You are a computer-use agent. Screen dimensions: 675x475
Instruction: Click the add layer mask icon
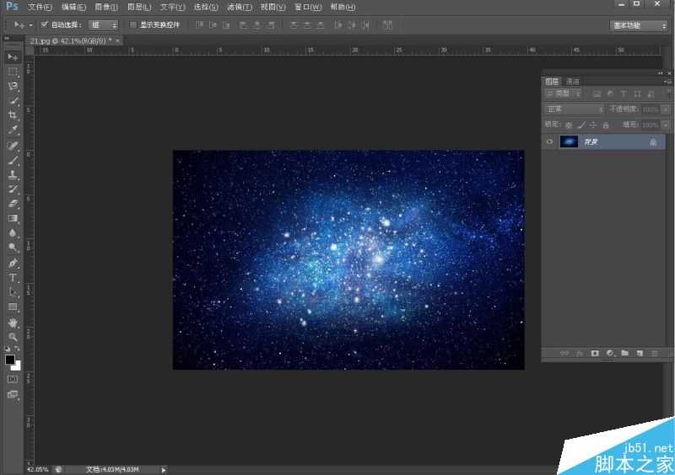coord(595,353)
